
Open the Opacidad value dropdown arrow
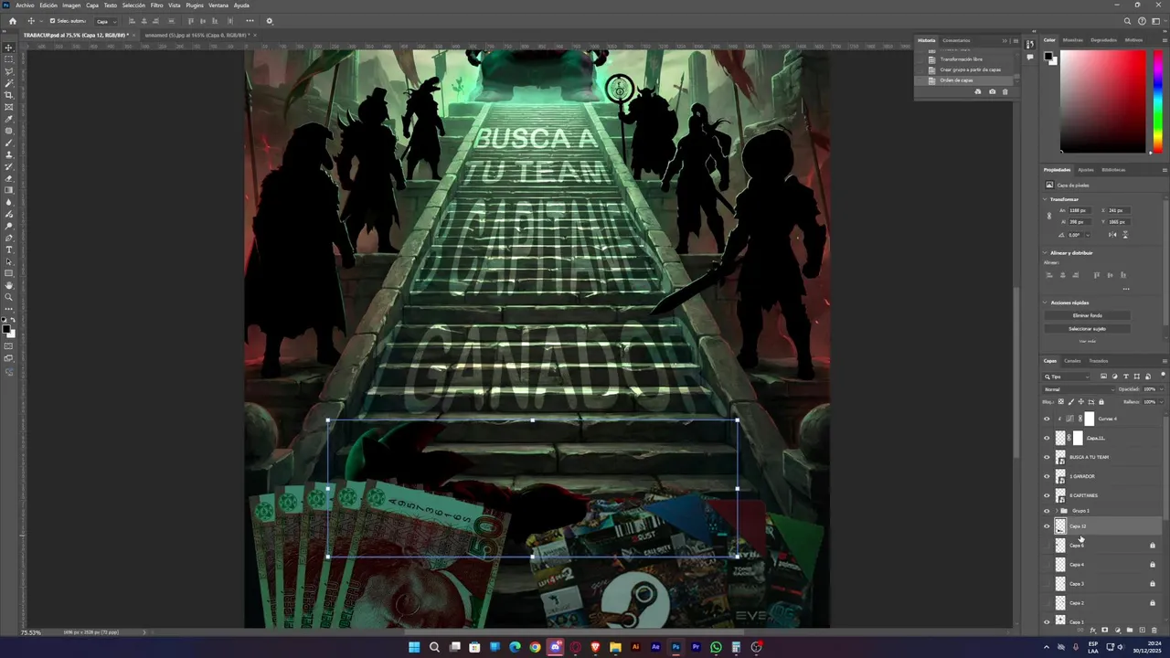pos(1162,389)
